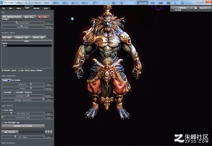Click the Delete Light button
This screenshot has width=212, height=146.
38,37
